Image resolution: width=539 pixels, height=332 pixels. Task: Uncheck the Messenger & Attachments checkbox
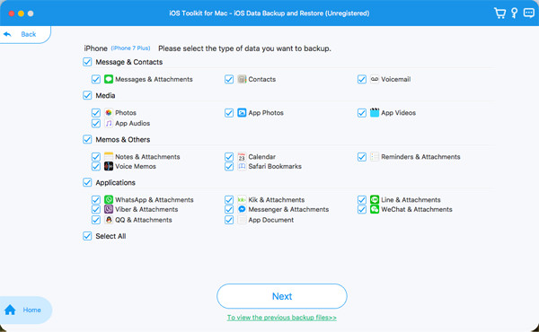[229, 209]
